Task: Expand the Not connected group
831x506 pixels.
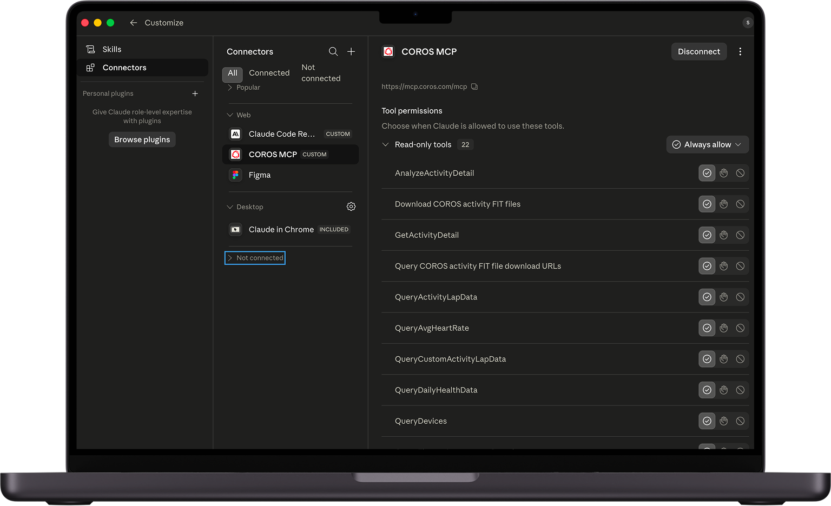Action: [x=255, y=258]
